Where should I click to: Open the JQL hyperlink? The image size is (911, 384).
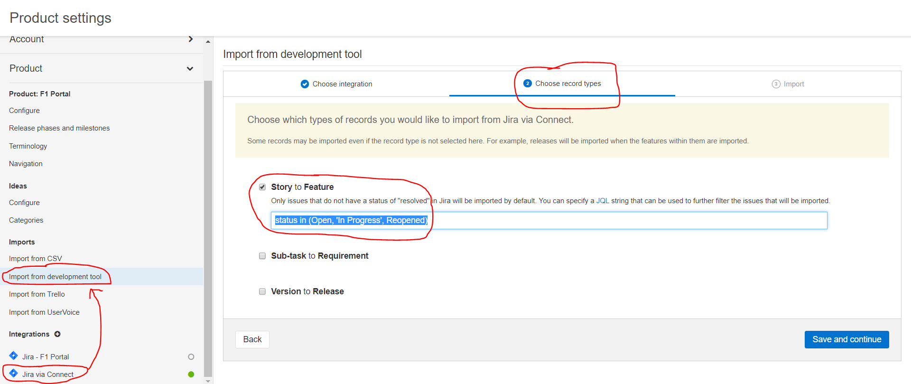[603, 201]
